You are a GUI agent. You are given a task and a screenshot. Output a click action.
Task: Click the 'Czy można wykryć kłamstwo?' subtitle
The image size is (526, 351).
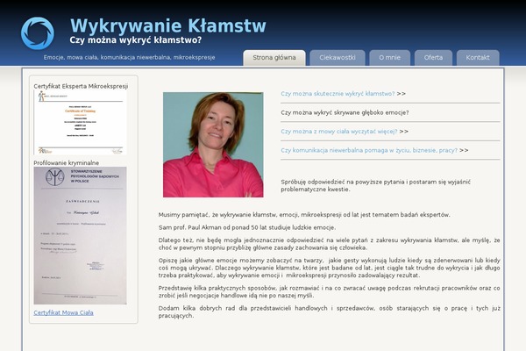pyautogui.click(x=135, y=40)
